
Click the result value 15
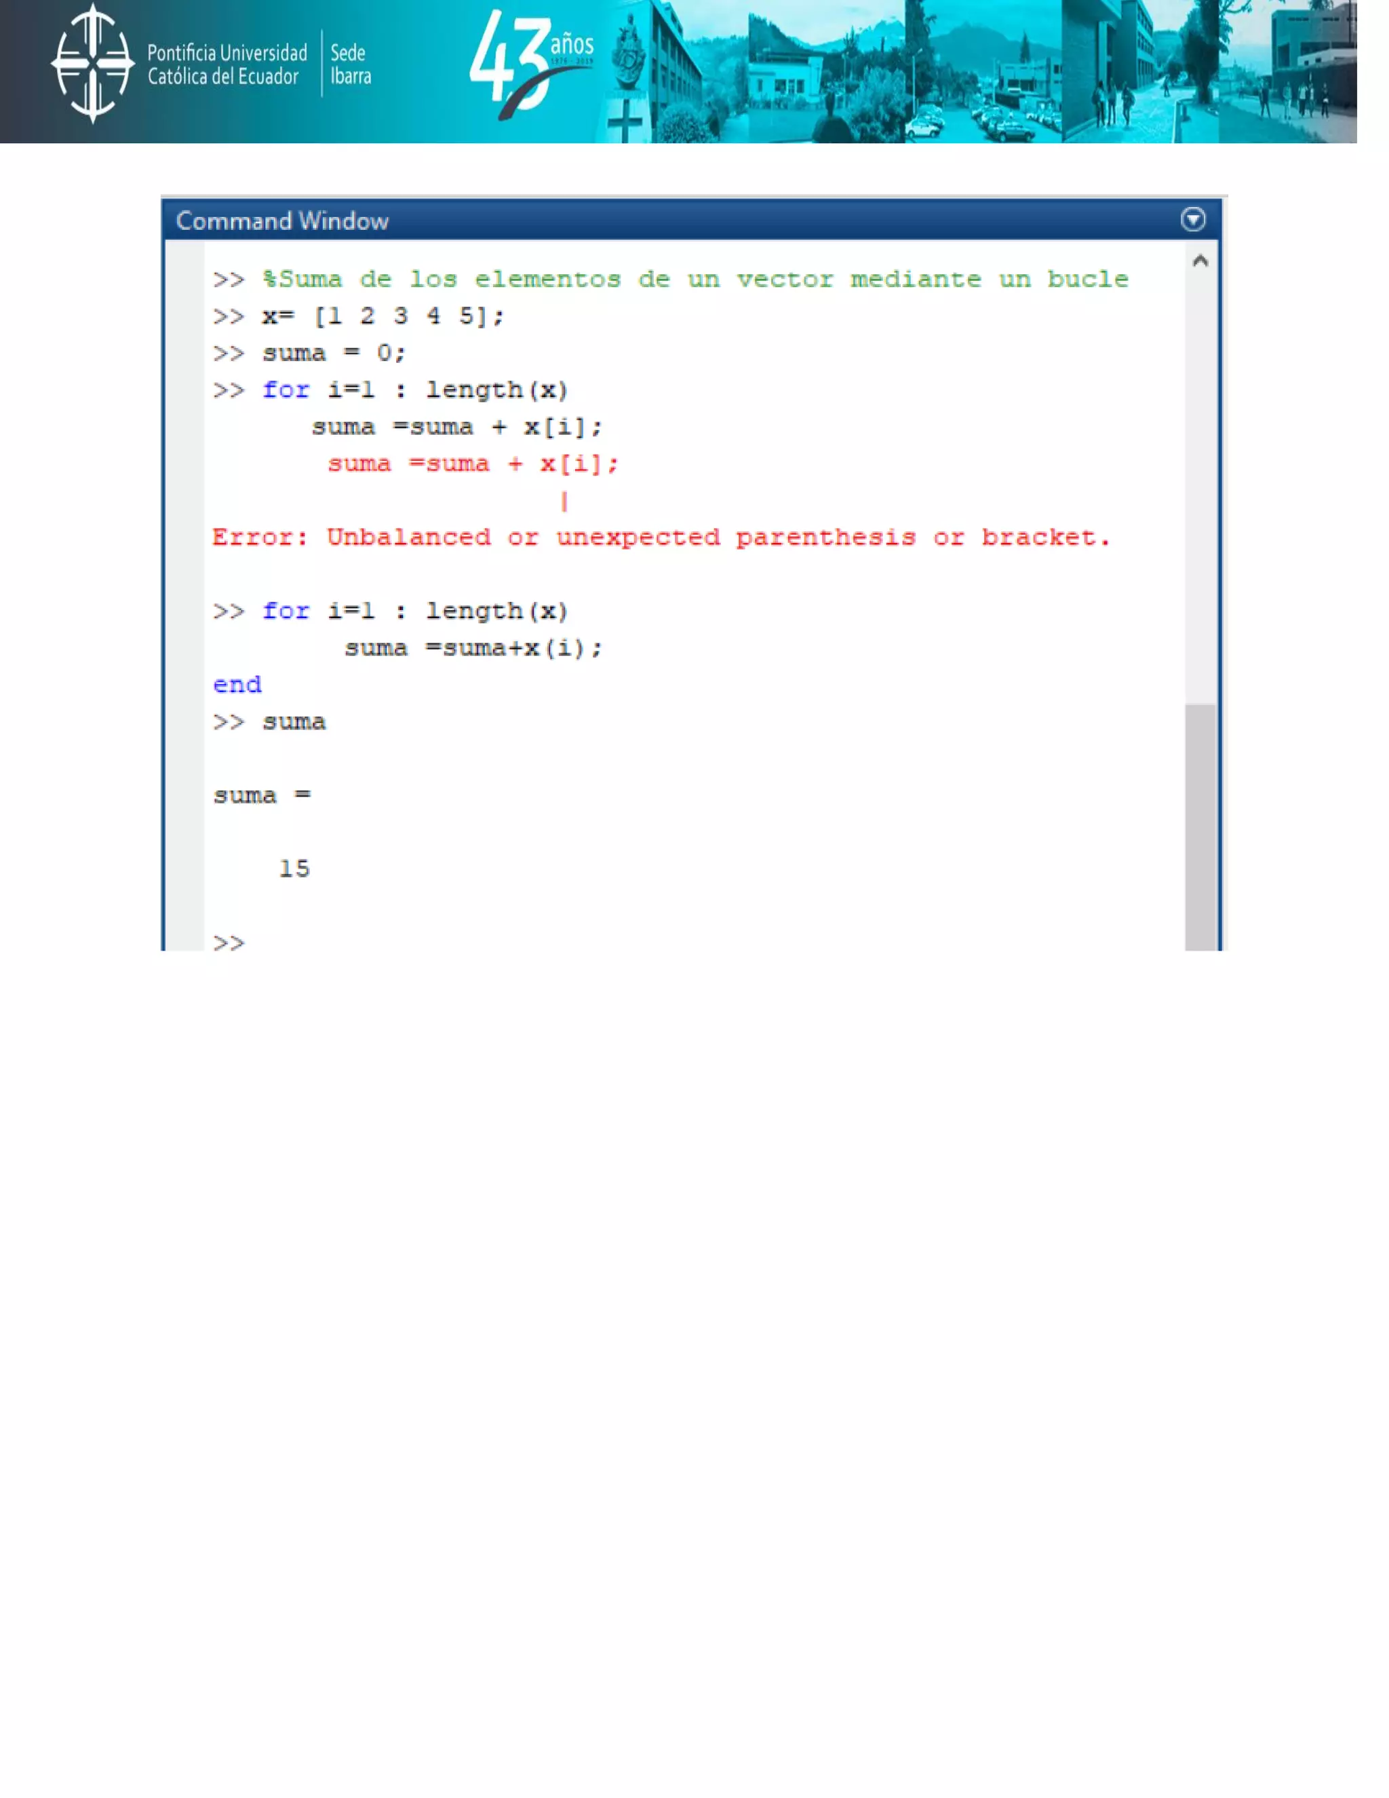294,868
